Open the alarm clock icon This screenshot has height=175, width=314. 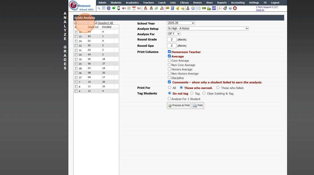tap(193, 8)
